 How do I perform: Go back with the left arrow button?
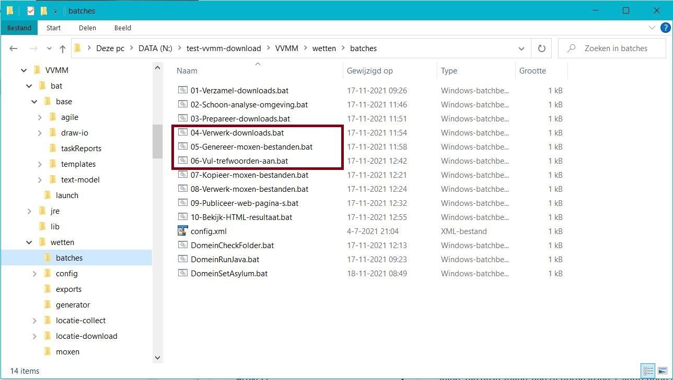[x=14, y=48]
